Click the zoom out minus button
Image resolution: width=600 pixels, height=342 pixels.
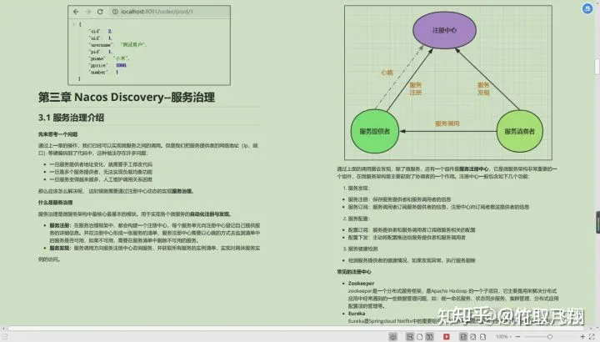click(x=517, y=336)
